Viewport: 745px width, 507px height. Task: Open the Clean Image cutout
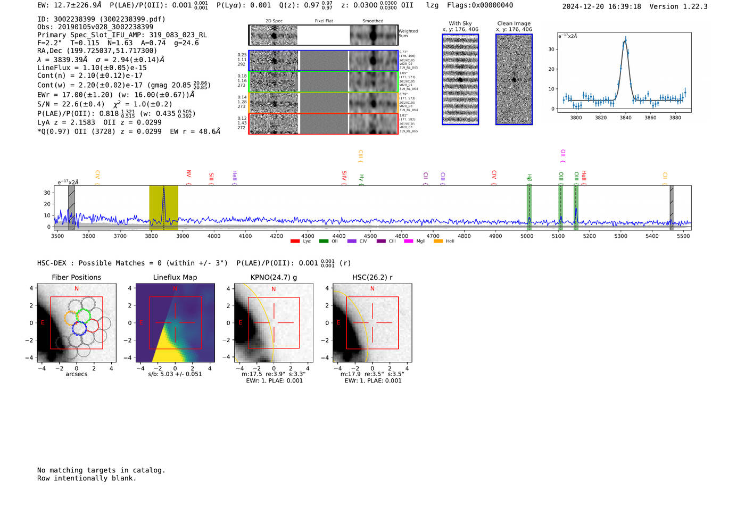pyautogui.click(x=514, y=79)
